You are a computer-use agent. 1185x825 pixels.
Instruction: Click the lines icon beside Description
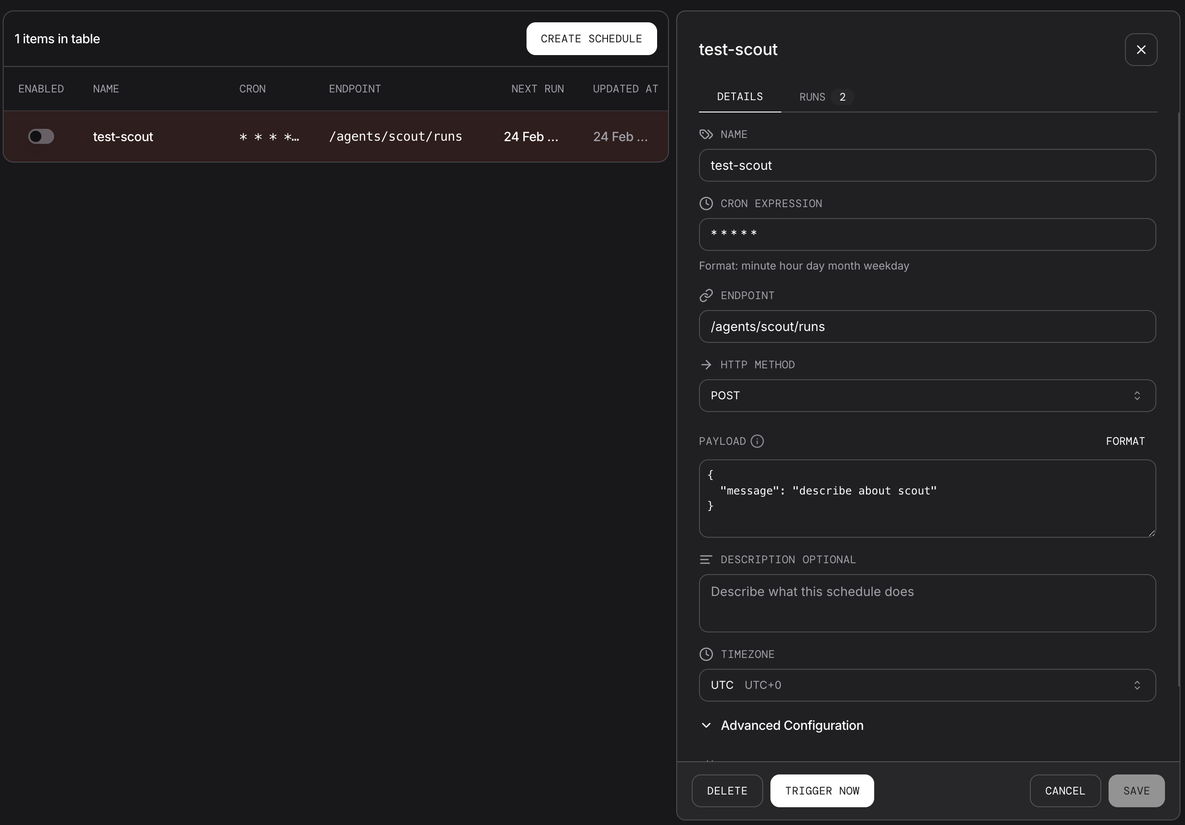(x=705, y=560)
